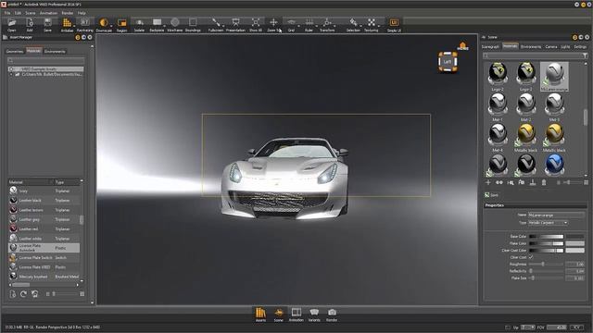The image size is (593, 333).
Task: Open the Backplate dropdown arrow
Action: [165, 26]
